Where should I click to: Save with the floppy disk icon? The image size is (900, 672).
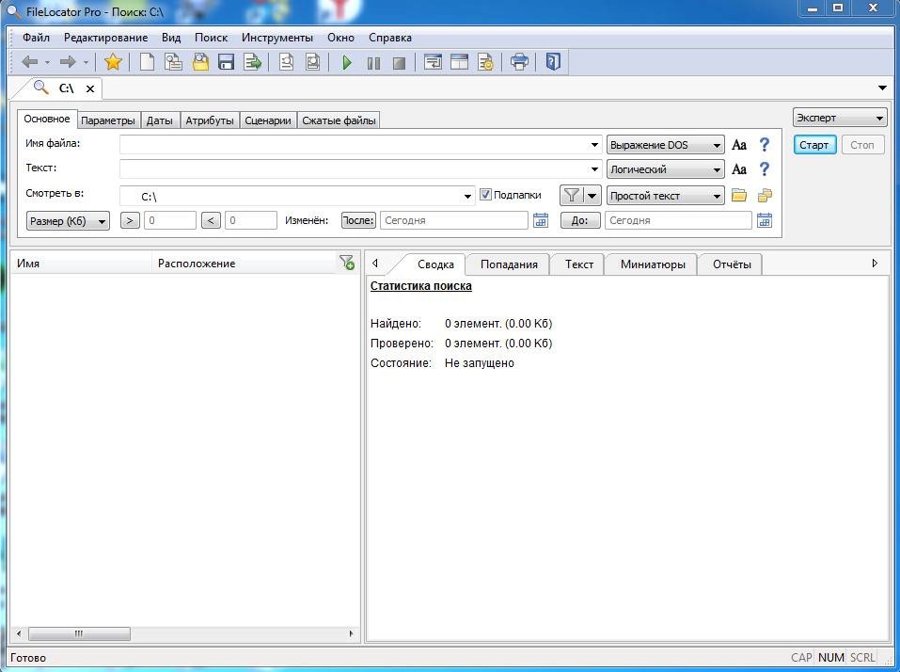[226, 62]
